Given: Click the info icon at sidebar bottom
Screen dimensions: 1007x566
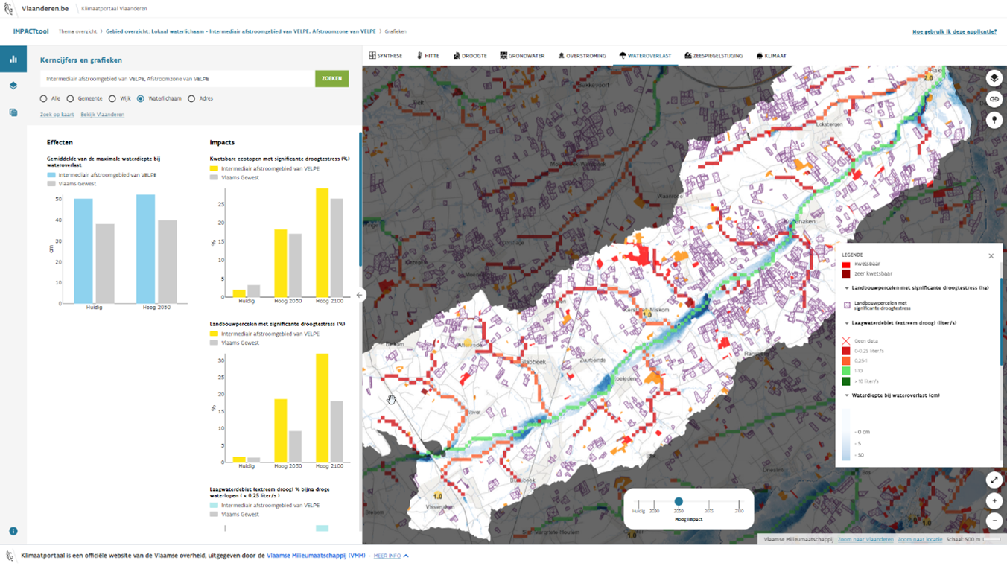Looking at the screenshot, I should click(13, 530).
